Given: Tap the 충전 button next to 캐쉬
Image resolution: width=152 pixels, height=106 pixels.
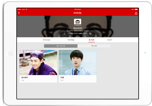Looking at the screenshot, I should (90, 33).
